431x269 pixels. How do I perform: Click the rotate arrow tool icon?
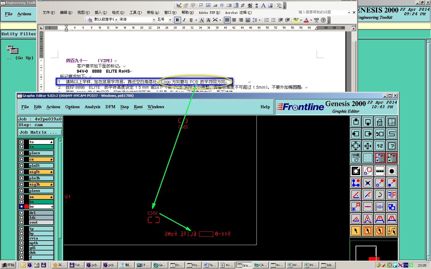point(380,195)
